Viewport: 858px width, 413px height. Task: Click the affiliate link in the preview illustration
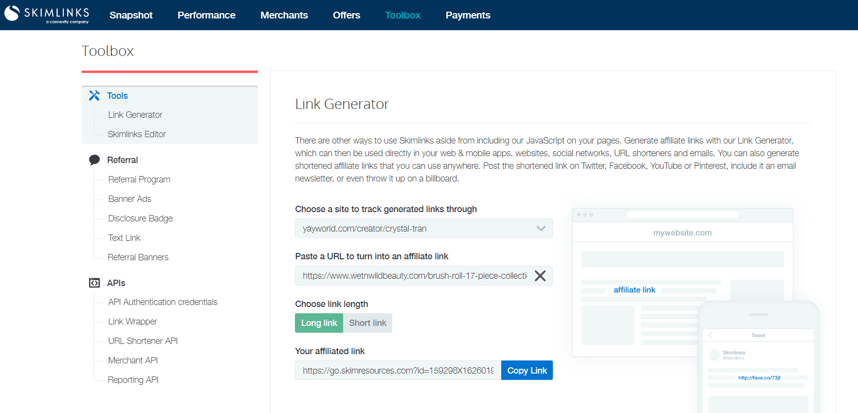tap(635, 290)
